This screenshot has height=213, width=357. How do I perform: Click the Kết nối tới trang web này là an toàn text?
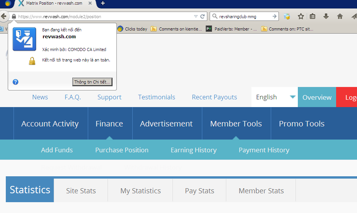point(76,60)
